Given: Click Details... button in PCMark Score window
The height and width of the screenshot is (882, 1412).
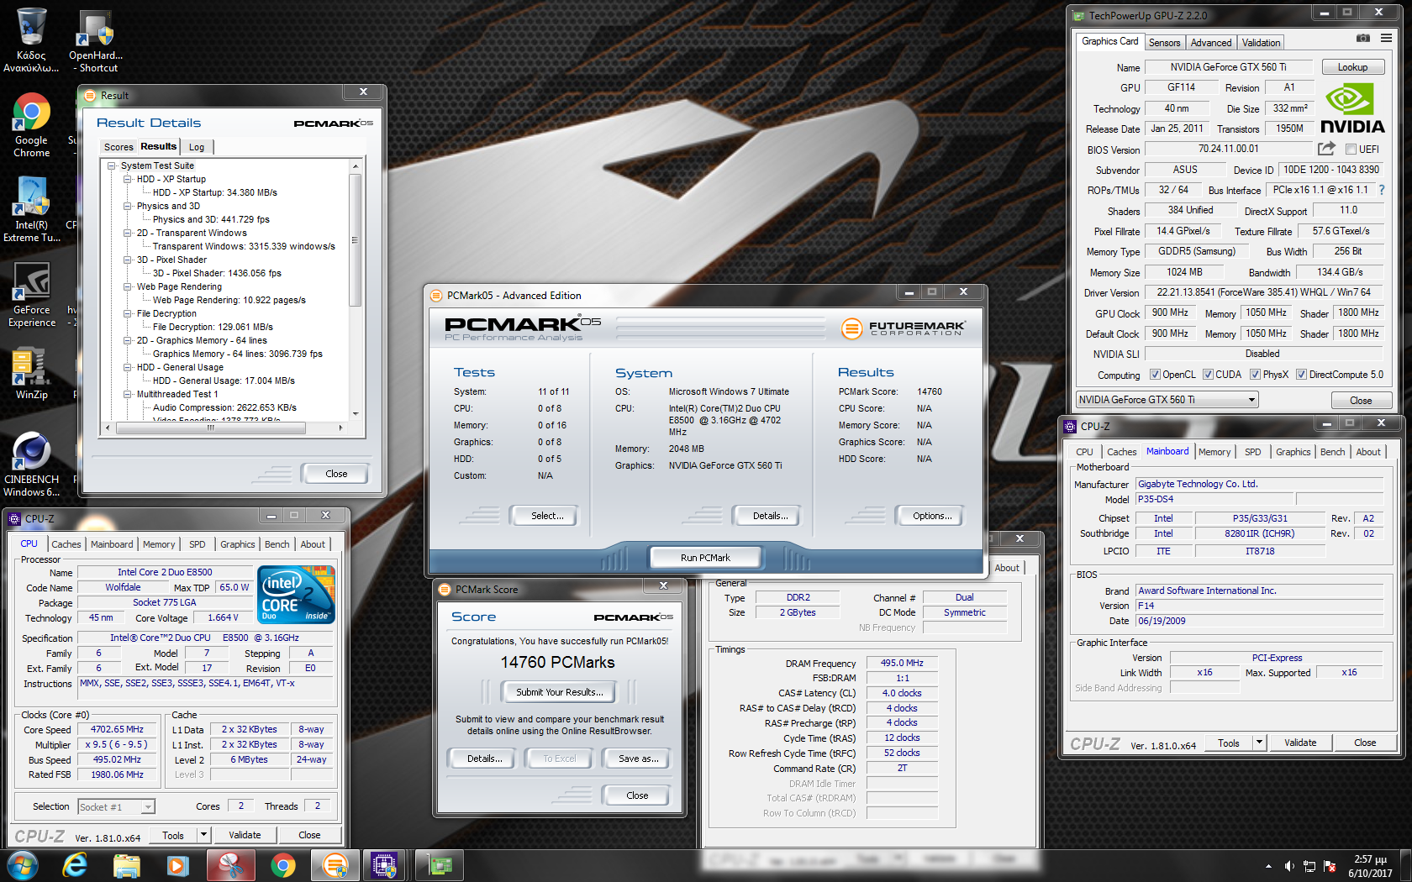Looking at the screenshot, I should pyautogui.click(x=484, y=759).
